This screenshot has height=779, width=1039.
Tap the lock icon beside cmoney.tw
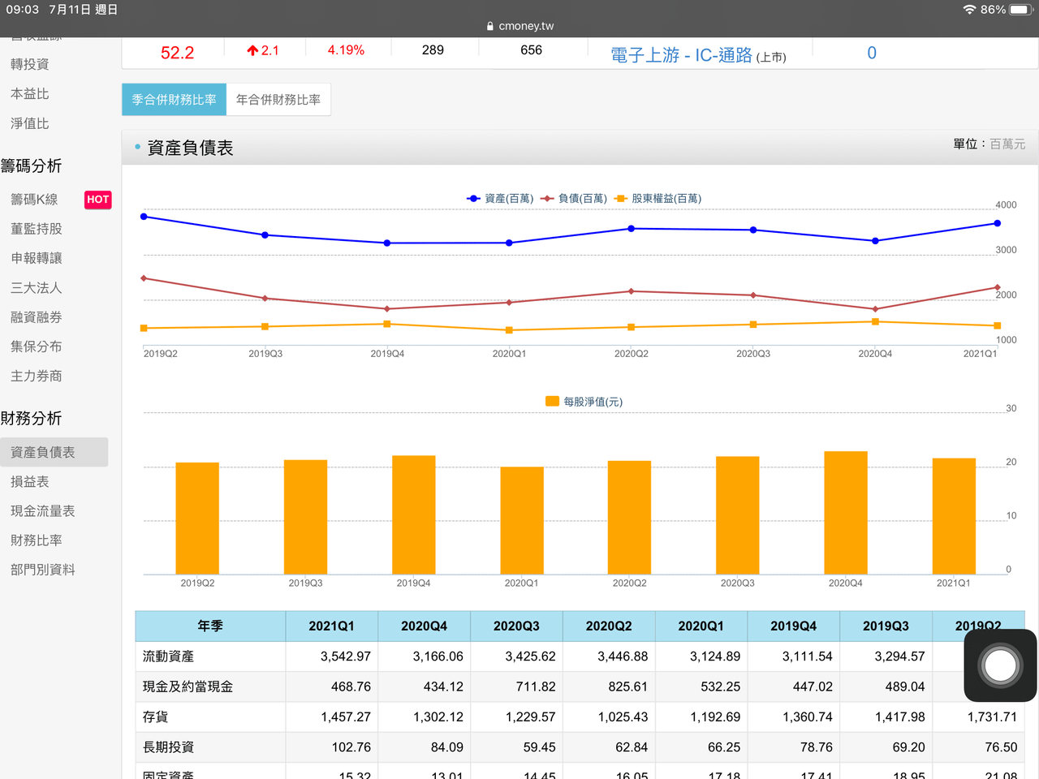click(x=490, y=26)
